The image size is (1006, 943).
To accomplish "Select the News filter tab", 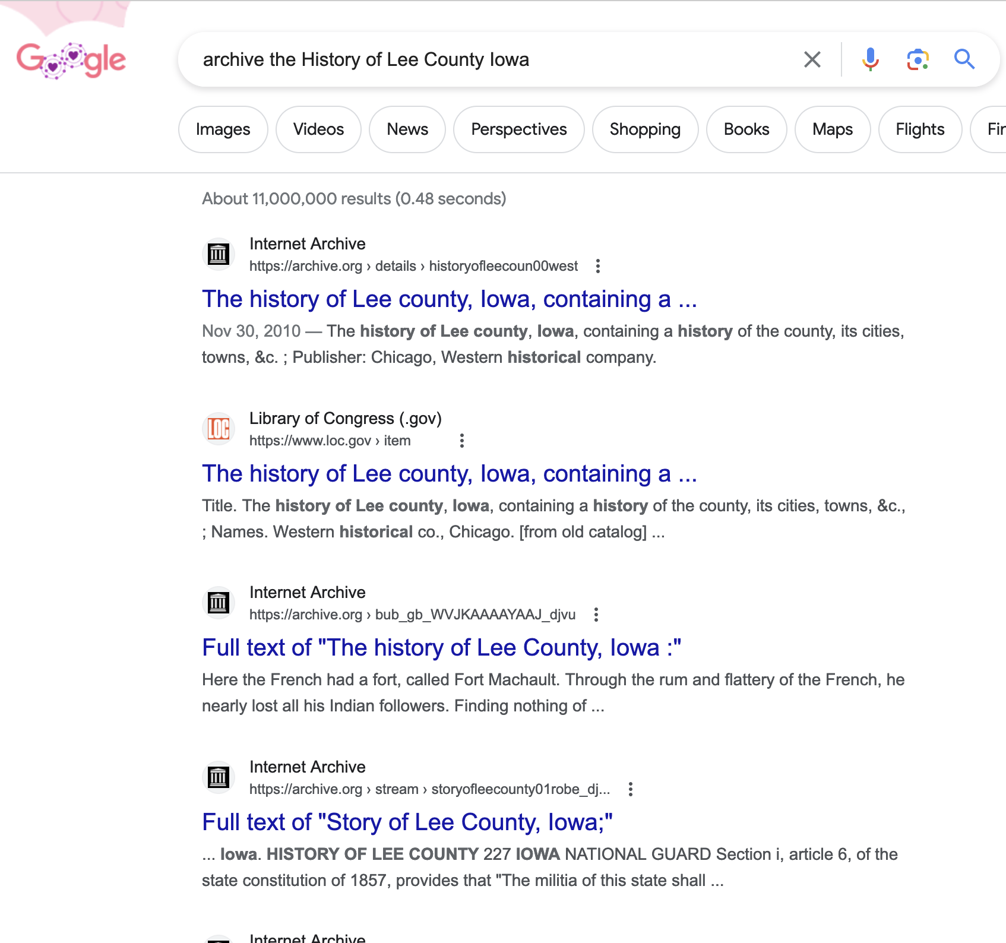I will [x=407, y=129].
